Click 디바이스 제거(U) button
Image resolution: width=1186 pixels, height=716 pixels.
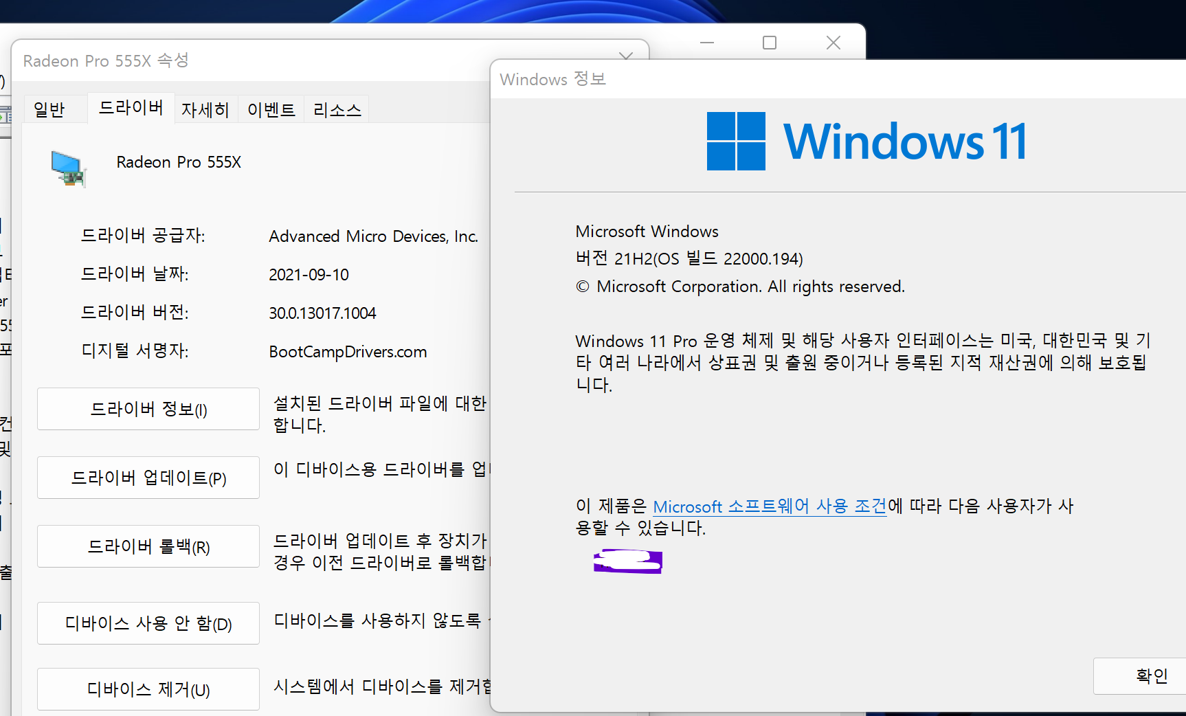148,689
